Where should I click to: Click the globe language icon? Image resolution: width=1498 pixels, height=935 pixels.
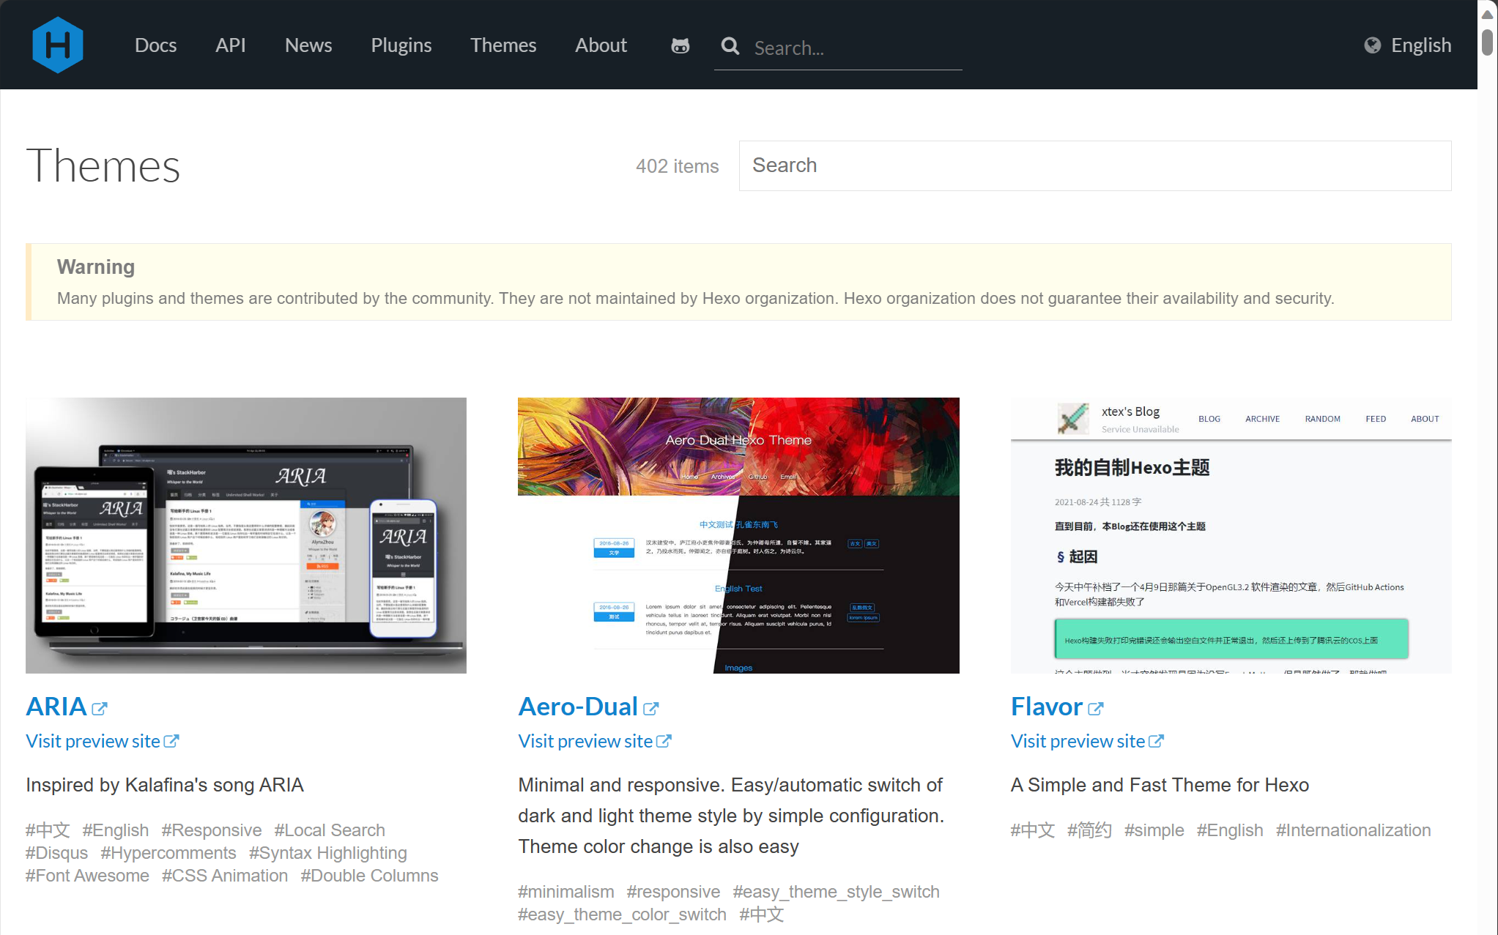(x=1372, y=45)
